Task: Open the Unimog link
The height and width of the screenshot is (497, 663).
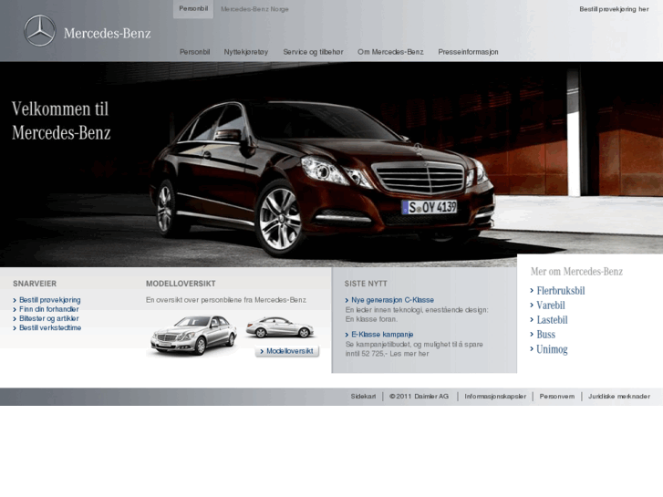Action: (552, 349)
